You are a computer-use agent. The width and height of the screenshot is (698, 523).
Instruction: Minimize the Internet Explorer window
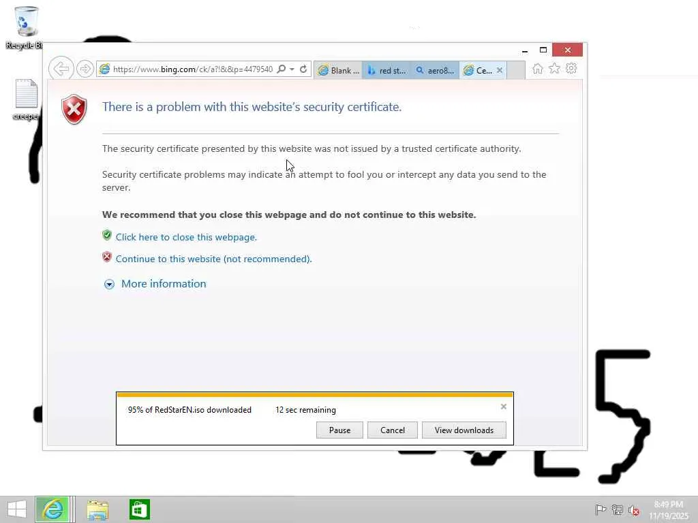click(525, 50)
